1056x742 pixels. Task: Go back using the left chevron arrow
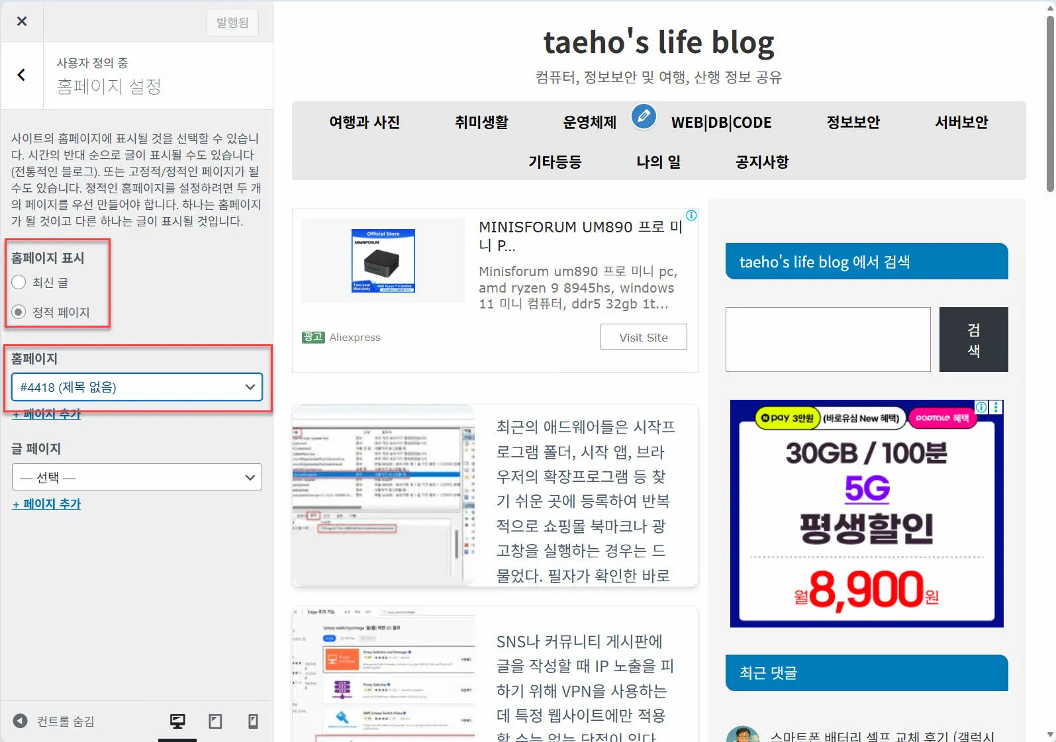coord(22,75)
